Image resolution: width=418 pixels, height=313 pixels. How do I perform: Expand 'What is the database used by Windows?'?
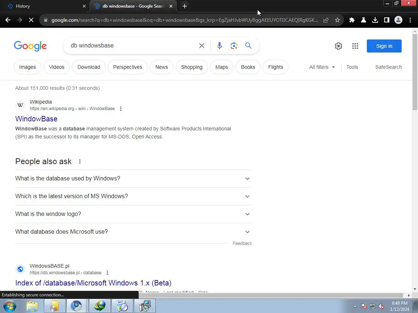click(x=133, y=179)
